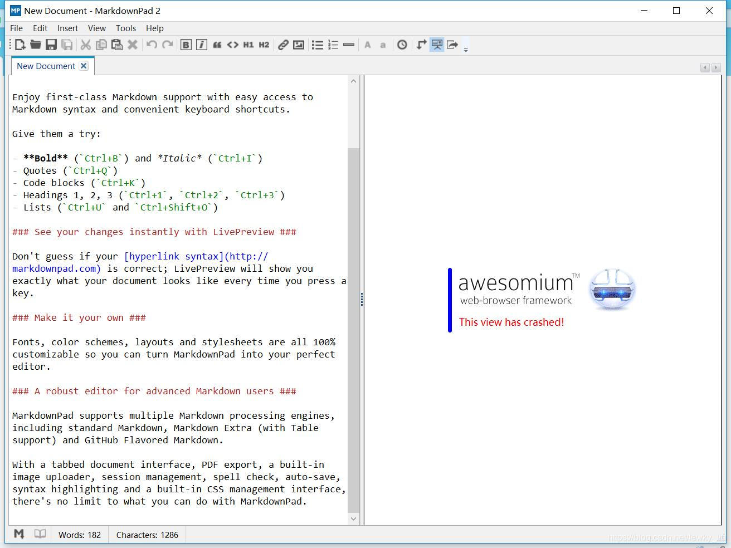Close the New Document tab
Screen dimensions: 731x548
(84, 66)
